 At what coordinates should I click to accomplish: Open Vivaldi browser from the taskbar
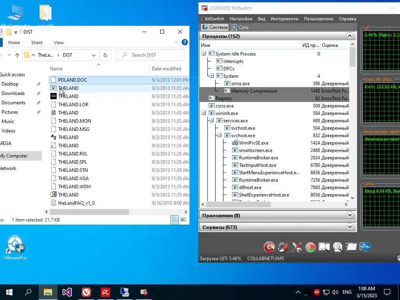[86, 292]
